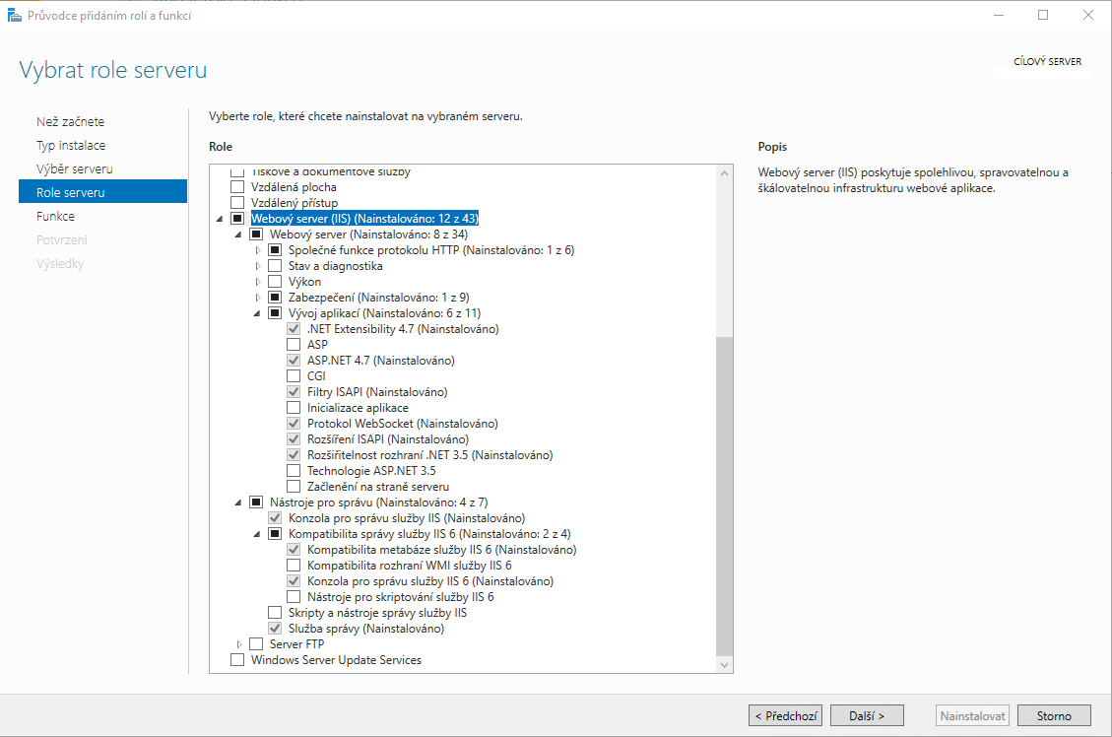Select Windows Server Update Services label
This screenshot has width=1112, height=737.
click(x=336, y=660)
